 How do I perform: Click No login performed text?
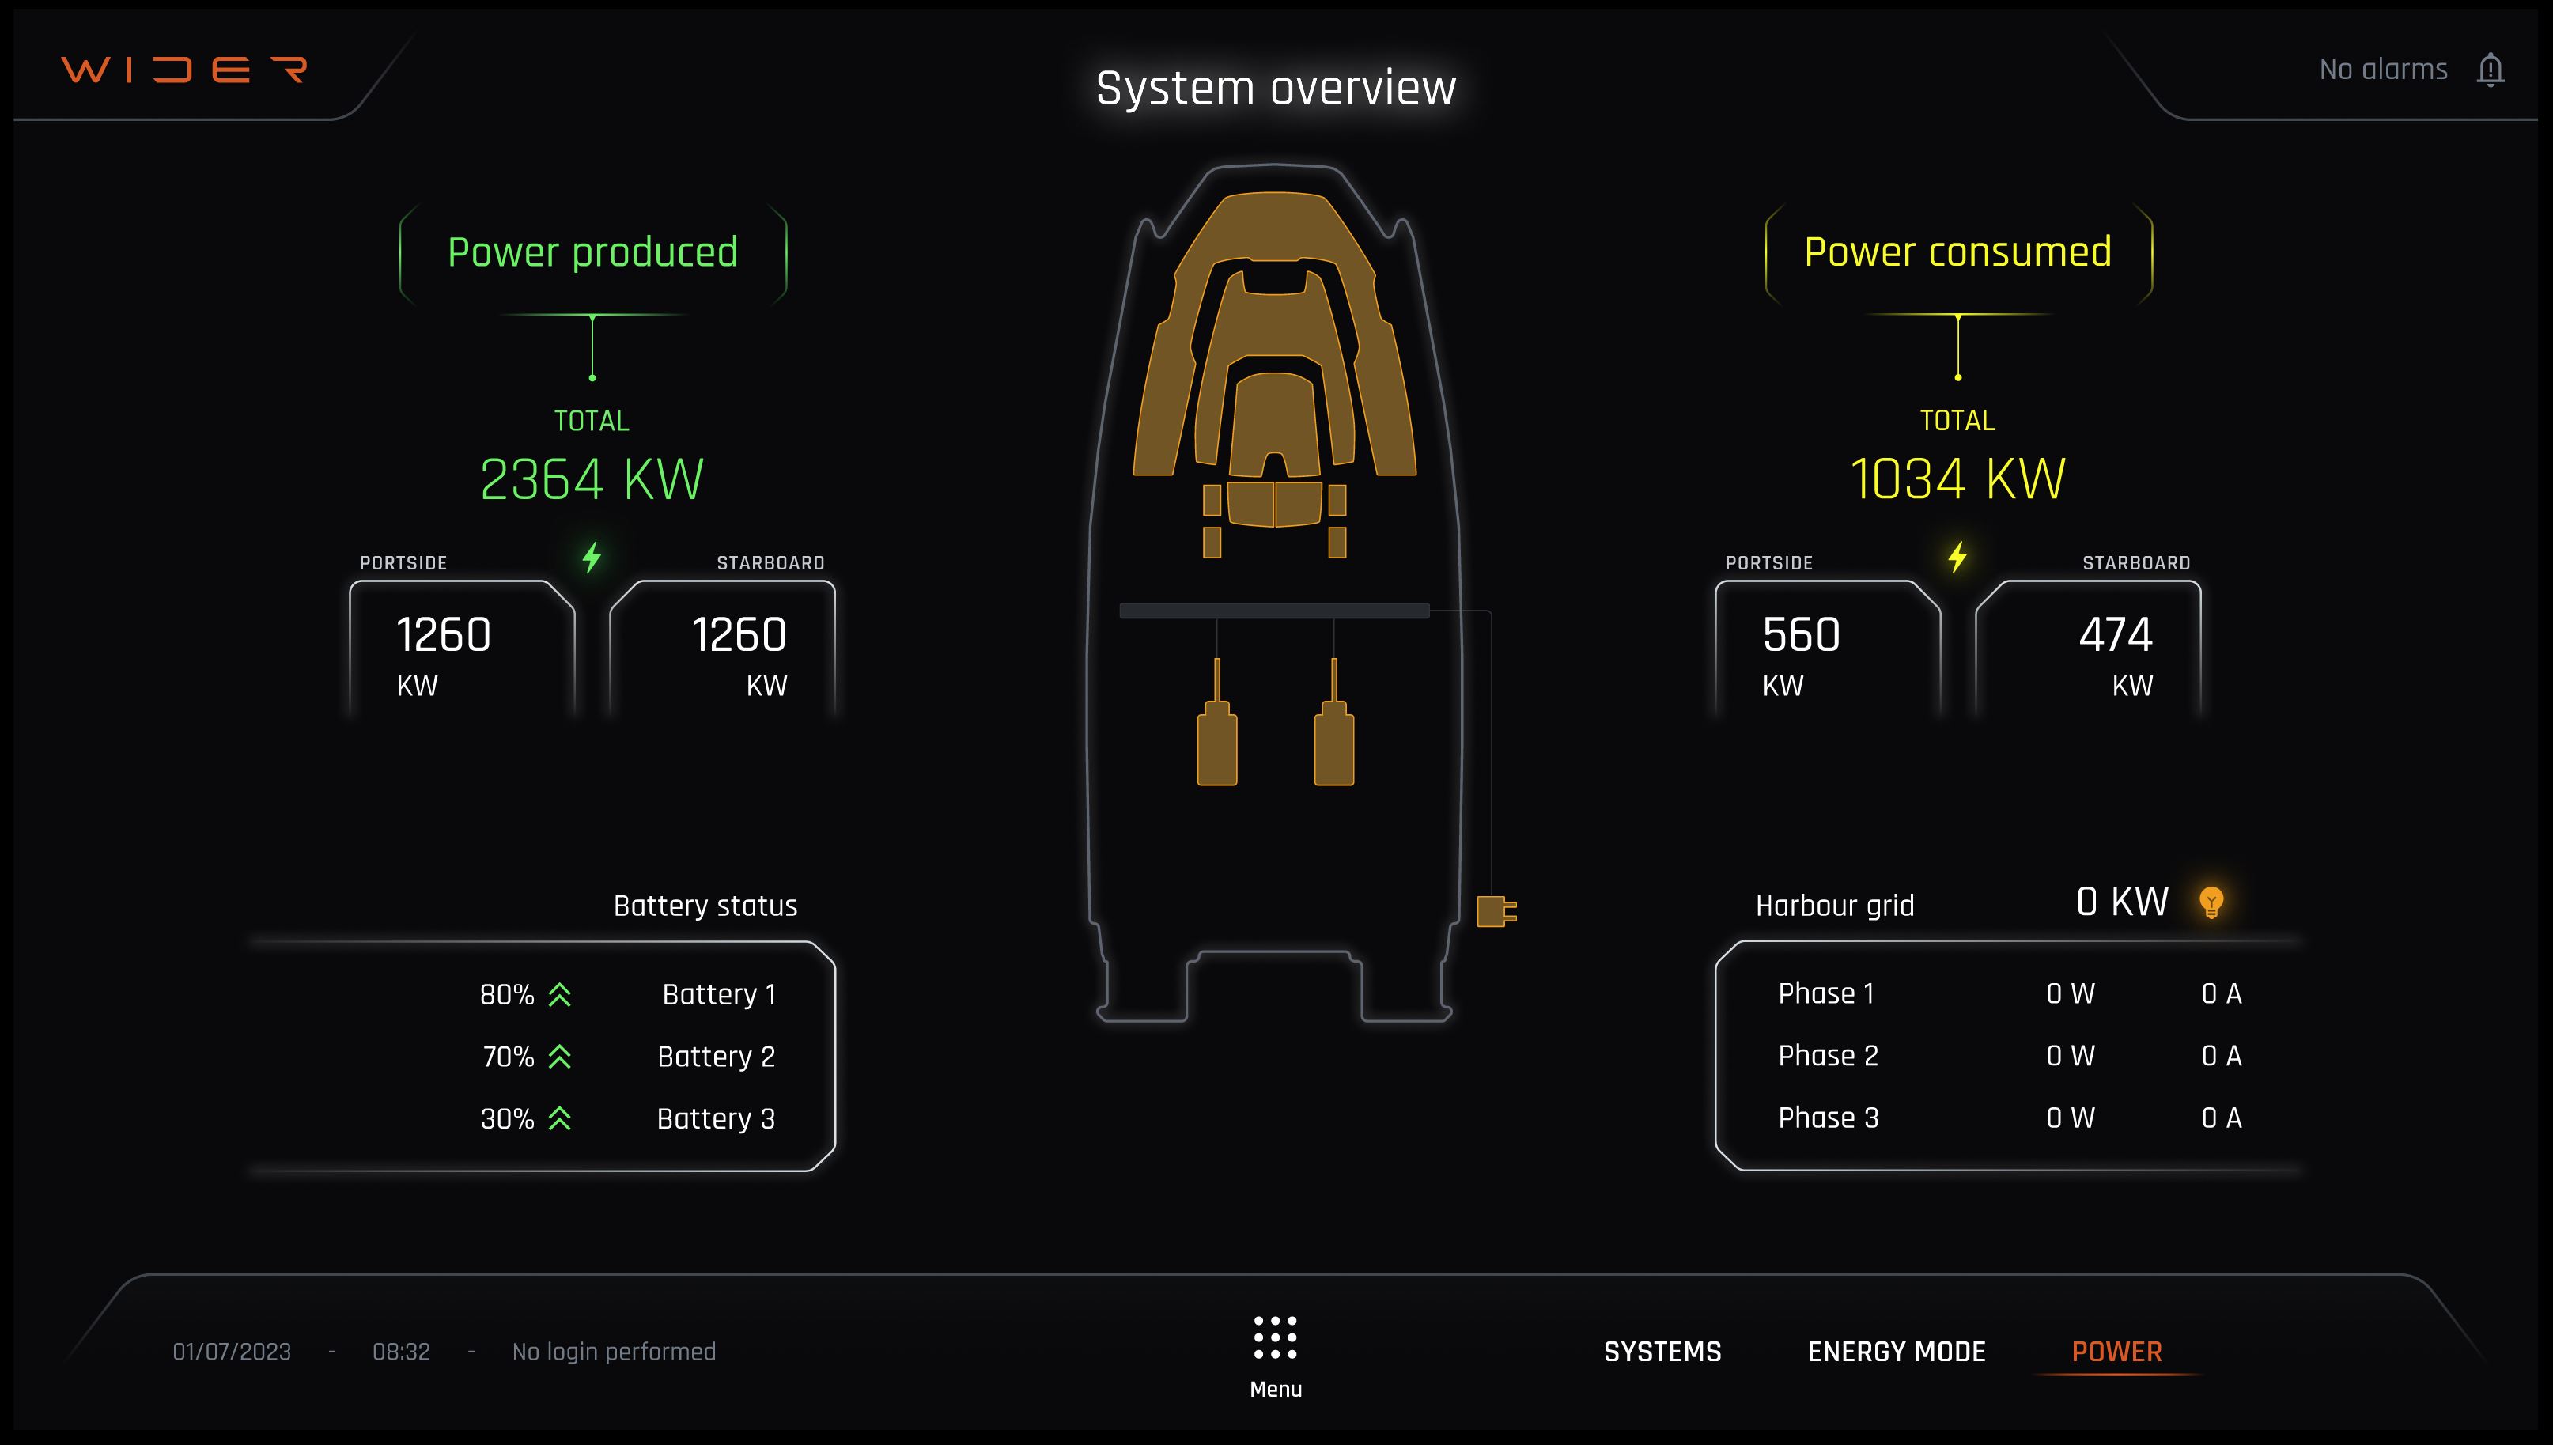pyautogui.click(x=613, y=1352)
